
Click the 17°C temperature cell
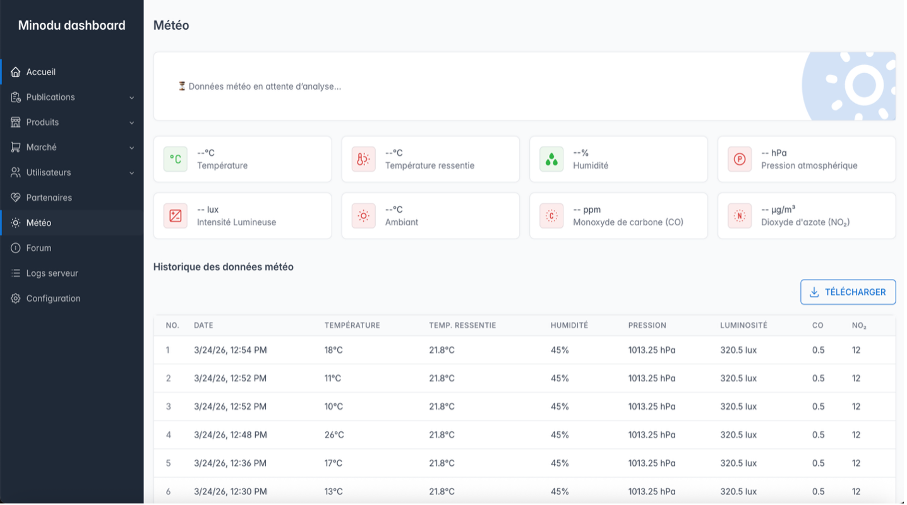pyautogui.click(x=333, y=463)
